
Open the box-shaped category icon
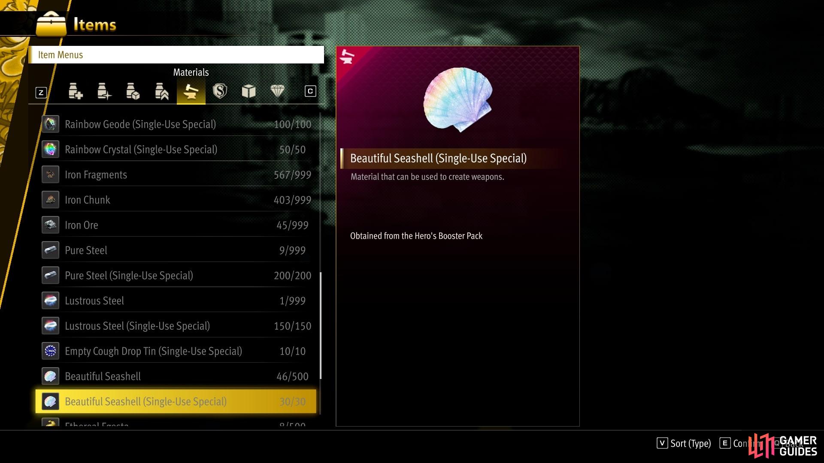click(248, 91)
